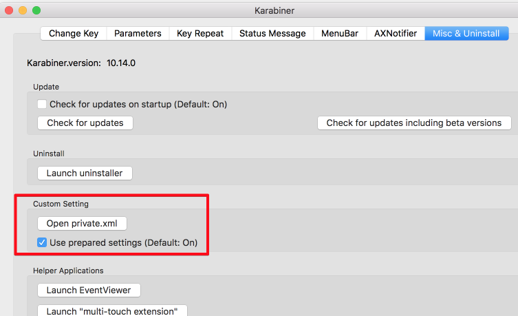The width and height of the screenshot is (518, 316).
Task: Switch to the Change Key tab
Action: [x=74, y=33]
